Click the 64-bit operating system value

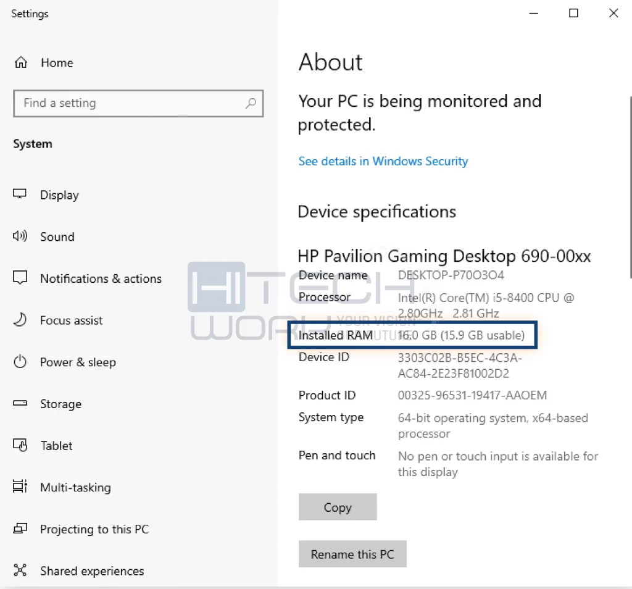493,426
